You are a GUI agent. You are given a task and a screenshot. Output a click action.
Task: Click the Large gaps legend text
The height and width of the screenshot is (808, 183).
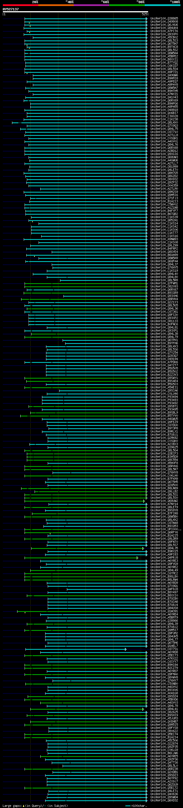point(35,805)
